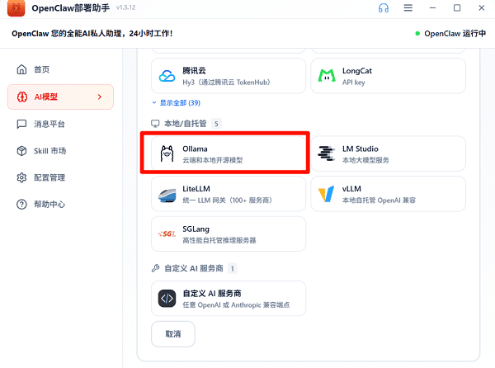Click the LM Studio logo icon
Image resolution: width=495 pixels, height=368 pixels.
[x=326, y=153]
